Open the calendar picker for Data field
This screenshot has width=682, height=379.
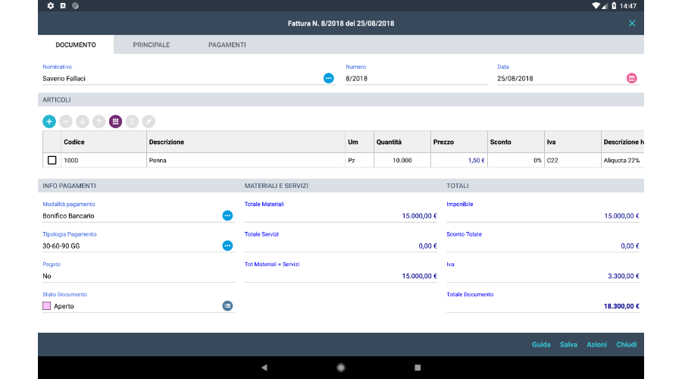tap(632, 78)
